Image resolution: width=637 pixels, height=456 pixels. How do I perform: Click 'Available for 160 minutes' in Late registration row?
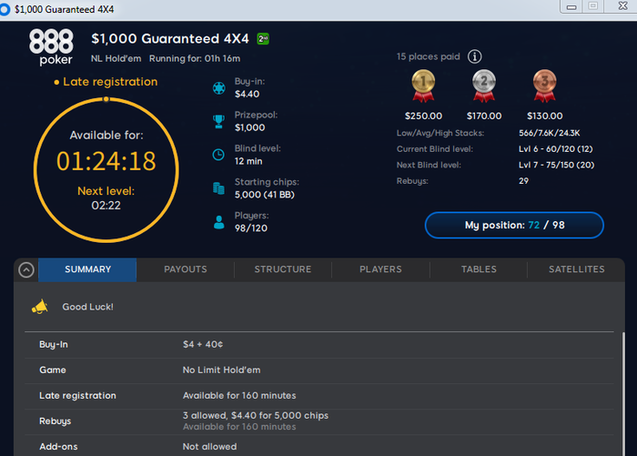pyautogui.click(x=239, y=395)
